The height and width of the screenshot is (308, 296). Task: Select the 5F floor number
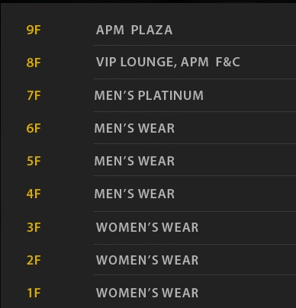point(34,162)
